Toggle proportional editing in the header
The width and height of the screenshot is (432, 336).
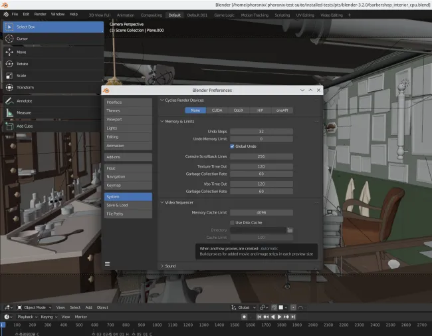(293, 307)
